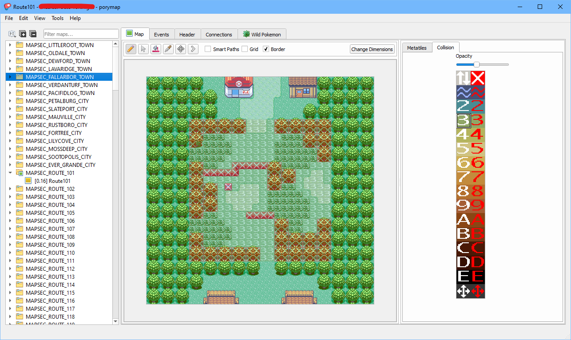Click the Filter maps search field
Image resolution: width=571 pixels, height=340 pixels.
[81, 34]
